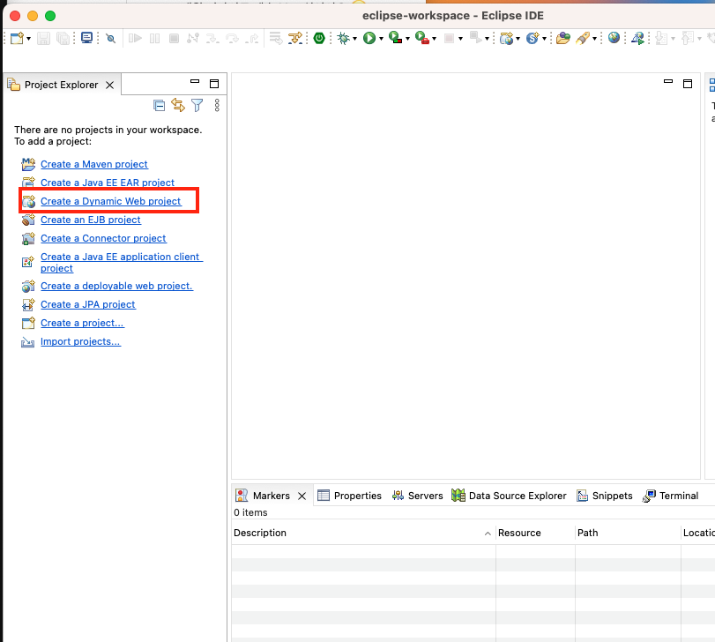Click the green Run button icon

tap(369, 38)
